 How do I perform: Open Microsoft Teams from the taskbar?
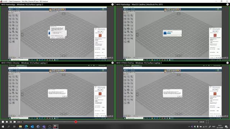point(44,126)
